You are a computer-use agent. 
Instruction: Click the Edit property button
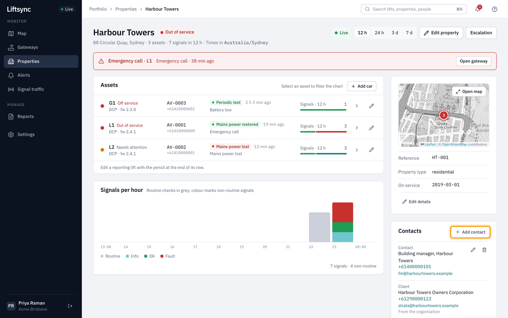(x=441, y=33)
